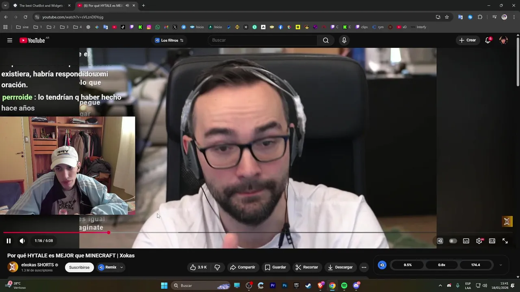Open the rym bookmark
Image resolution: width=520 pixels, height=292 pixels.
[378, 27]
